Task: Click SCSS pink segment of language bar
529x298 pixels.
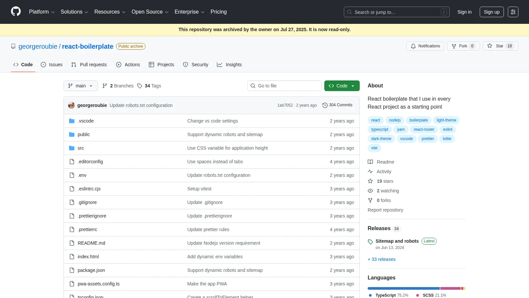Action: click(450, 288)
